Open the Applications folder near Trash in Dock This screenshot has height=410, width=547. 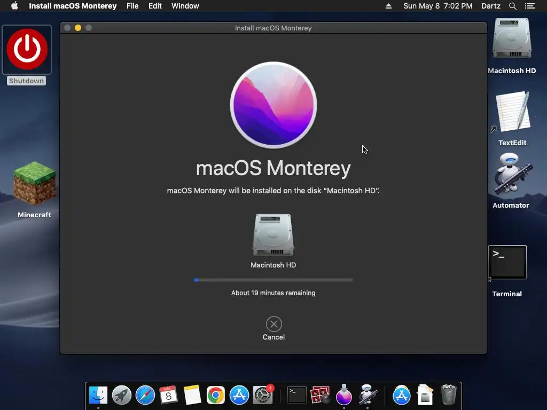coord(402,395)
